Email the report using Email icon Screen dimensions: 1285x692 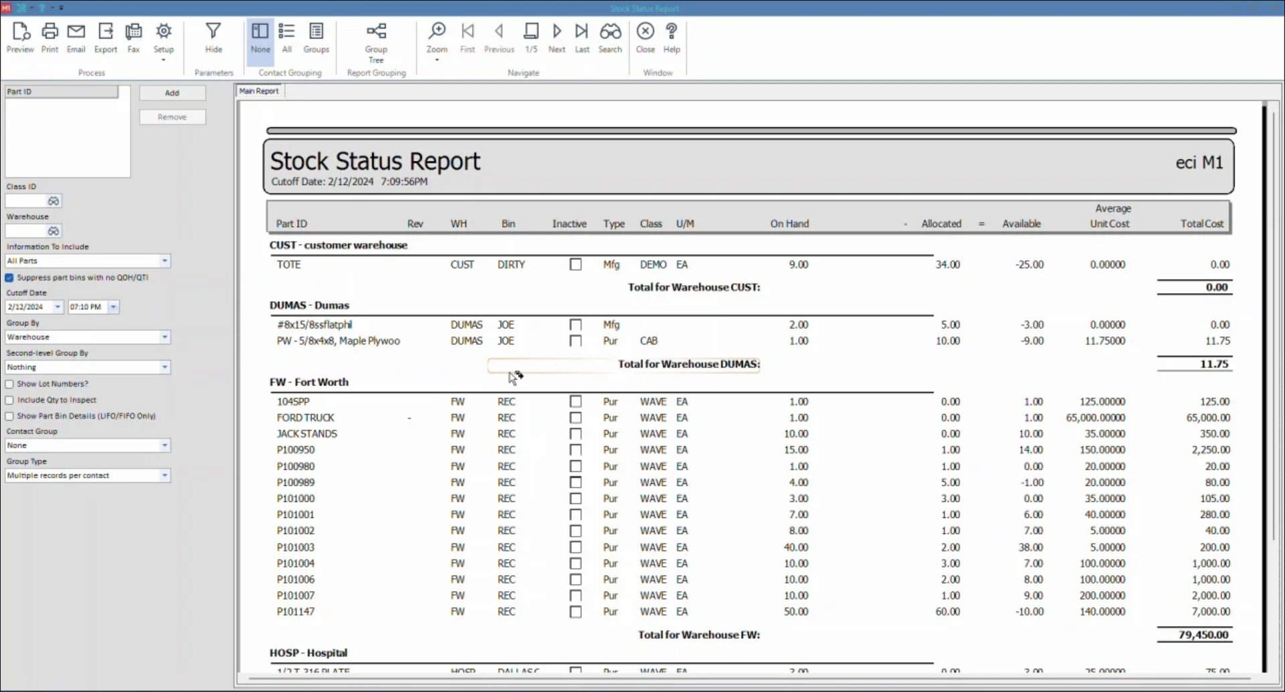tap(76, 37)
